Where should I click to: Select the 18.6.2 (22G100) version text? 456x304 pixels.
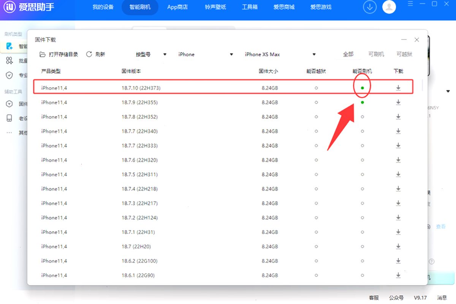[139, 261]
